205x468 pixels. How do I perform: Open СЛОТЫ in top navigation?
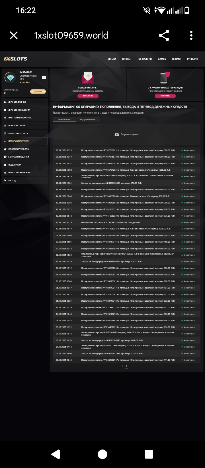(x=126, y=59)
